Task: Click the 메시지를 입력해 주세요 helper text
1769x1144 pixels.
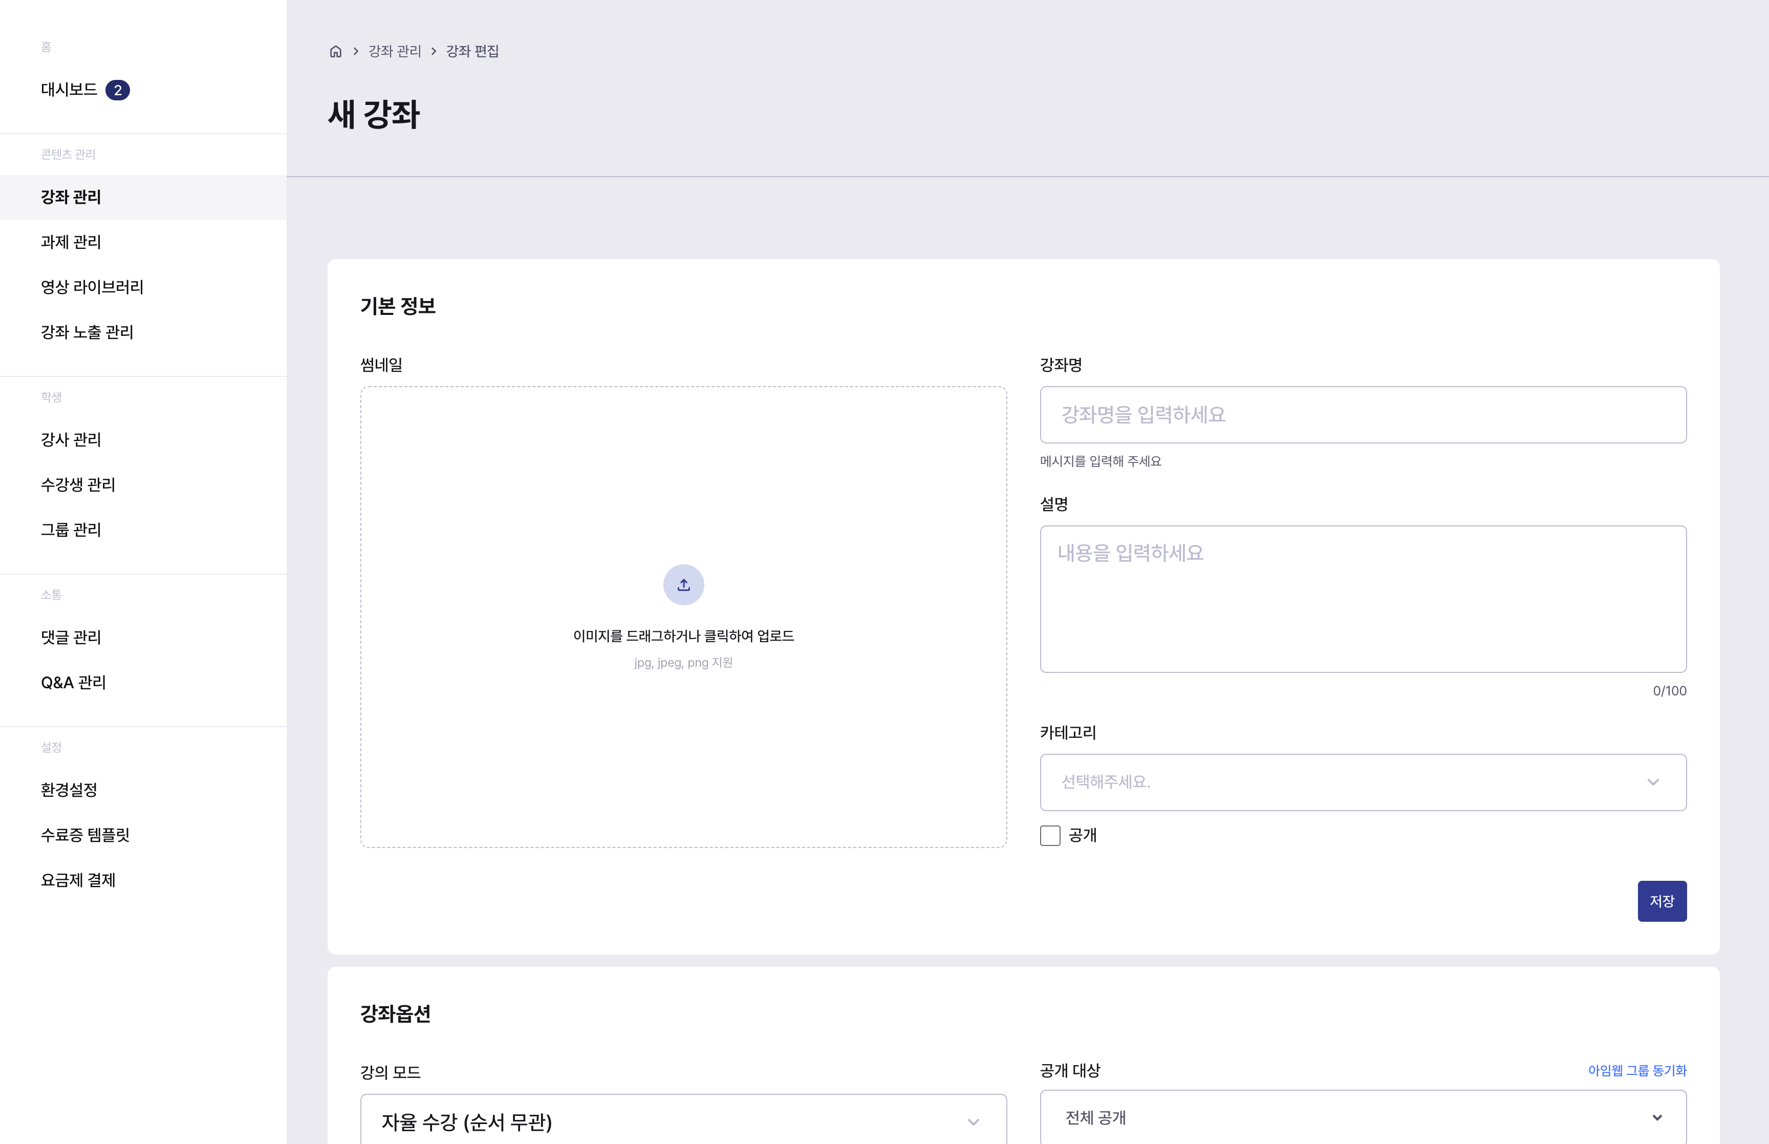Action: (1100, 461)
